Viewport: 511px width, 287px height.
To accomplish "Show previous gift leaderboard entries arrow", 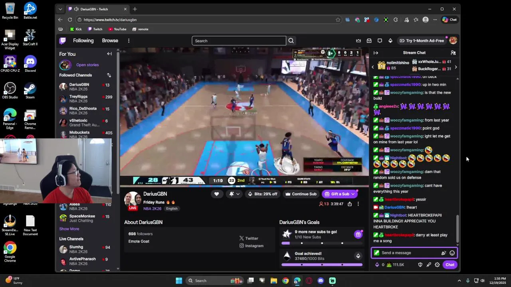I will pos(373,67).
